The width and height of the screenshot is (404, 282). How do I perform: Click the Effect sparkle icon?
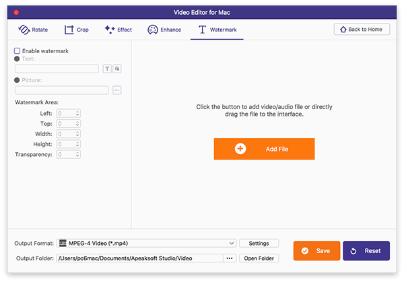(110, 30)
